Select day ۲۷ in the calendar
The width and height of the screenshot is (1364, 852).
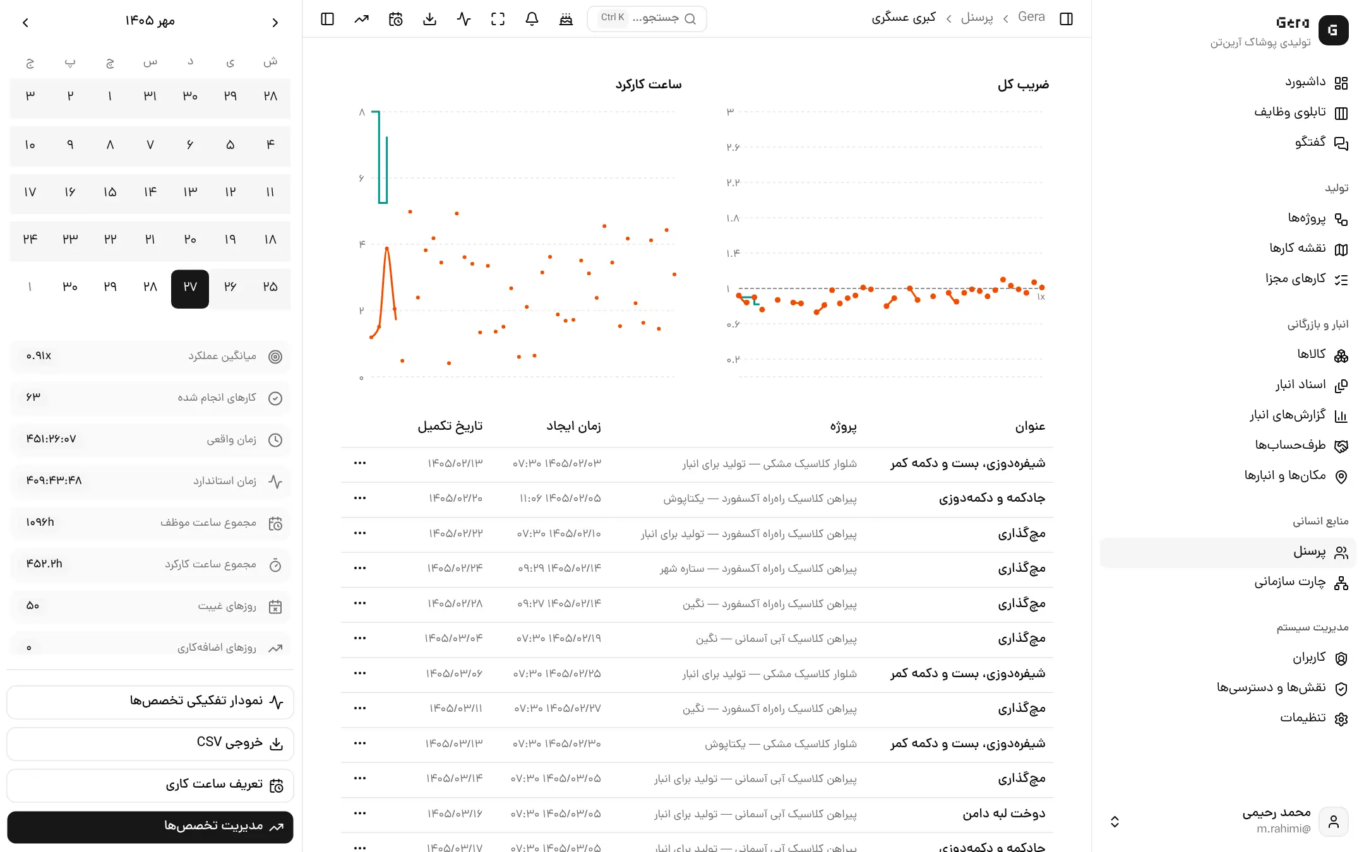[190, 288]
